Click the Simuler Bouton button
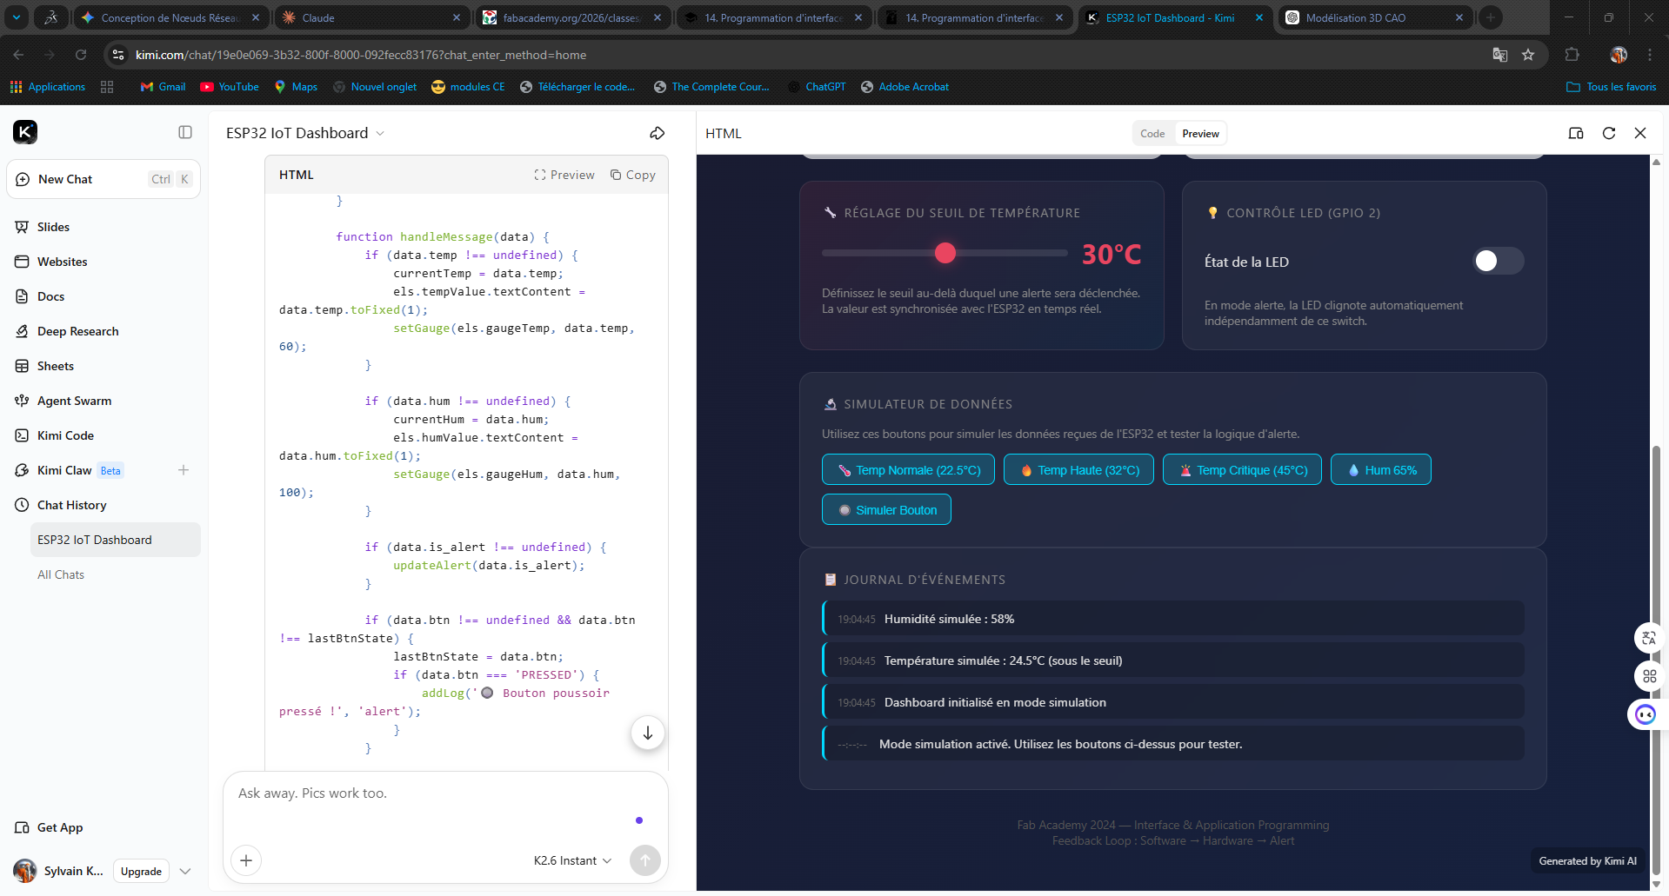Image resolution: width=1669 pixels, height=896 pixels. (886, 510)
